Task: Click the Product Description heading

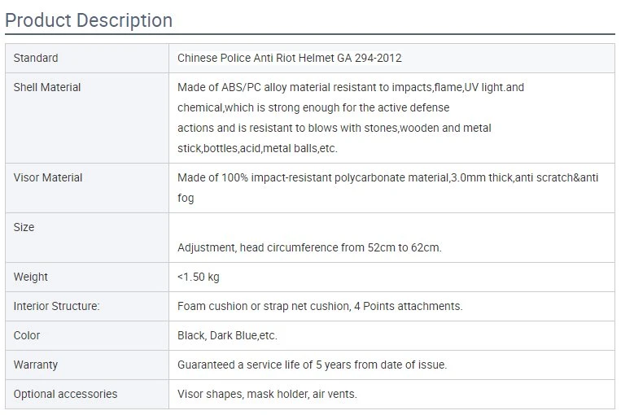Action: [x=89, y=20]
